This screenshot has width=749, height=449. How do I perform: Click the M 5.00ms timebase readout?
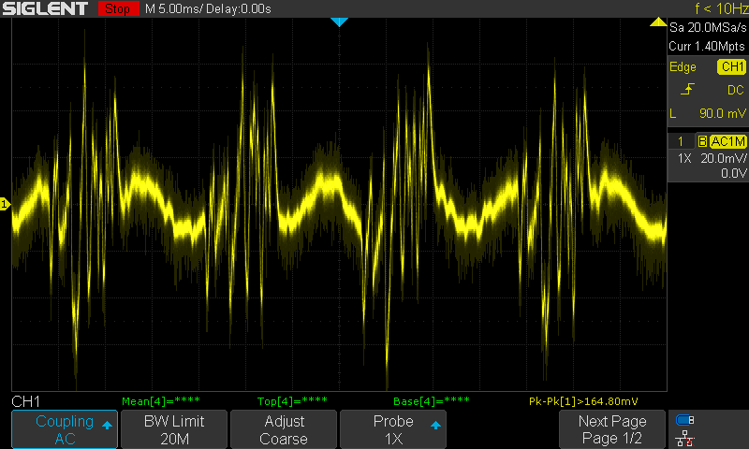pyautogui.click(x=174, y=8)
